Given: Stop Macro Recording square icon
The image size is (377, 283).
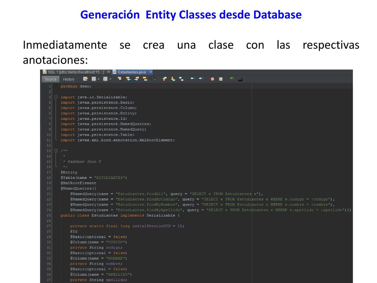Looking at the screenshot, I should point(221,79).
